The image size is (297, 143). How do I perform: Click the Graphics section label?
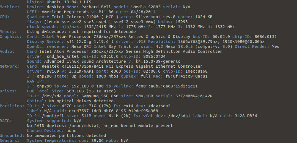pyautogui.click(x=11, y=37)
